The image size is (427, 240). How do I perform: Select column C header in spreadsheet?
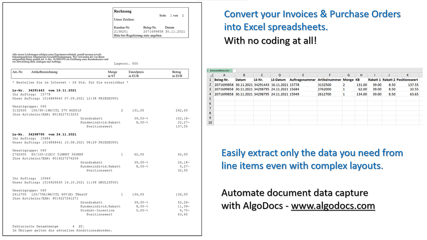point(262,75)
